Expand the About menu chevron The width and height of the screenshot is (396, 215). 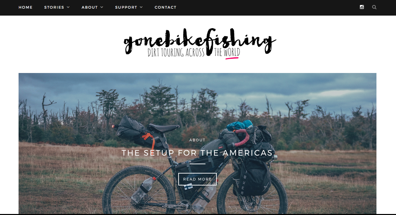click(x=102, y=7)
